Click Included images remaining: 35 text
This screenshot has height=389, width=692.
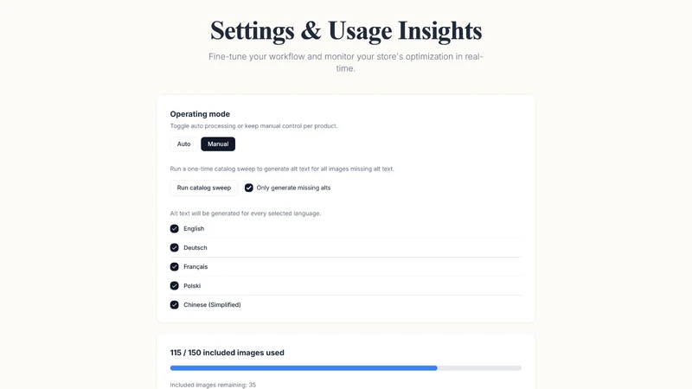[x=213, y=385]
